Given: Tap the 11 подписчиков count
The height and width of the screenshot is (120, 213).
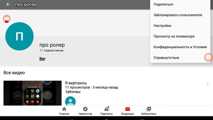Looking at the screenshot, I should point(51,50).
